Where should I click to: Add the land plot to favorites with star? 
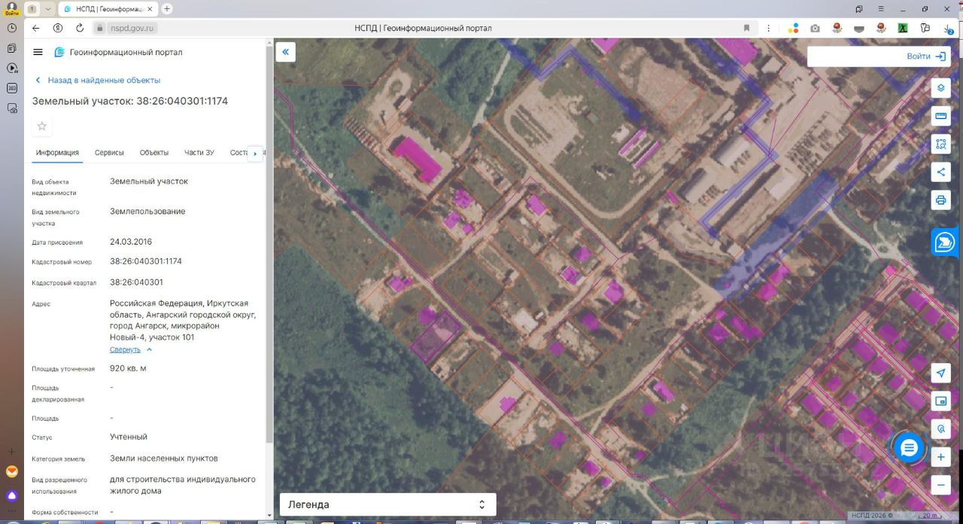click(42, 126)
